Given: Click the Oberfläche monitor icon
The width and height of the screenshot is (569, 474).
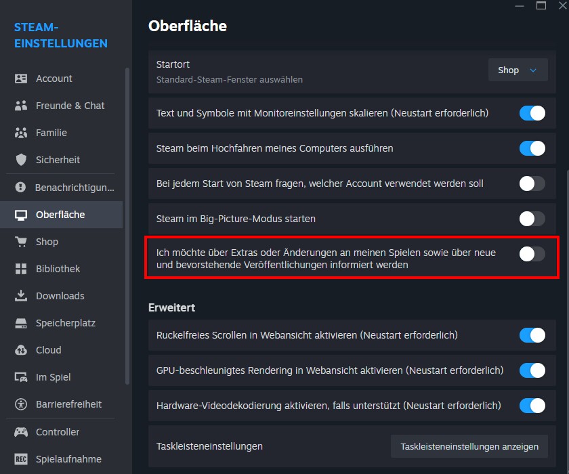Looking at the screenshot, I should (21, 215).
